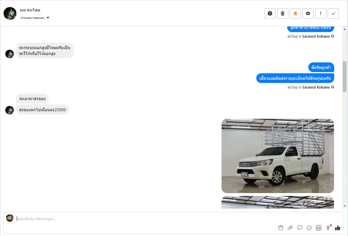Delete conversation using the trash icon

point(282,13)
